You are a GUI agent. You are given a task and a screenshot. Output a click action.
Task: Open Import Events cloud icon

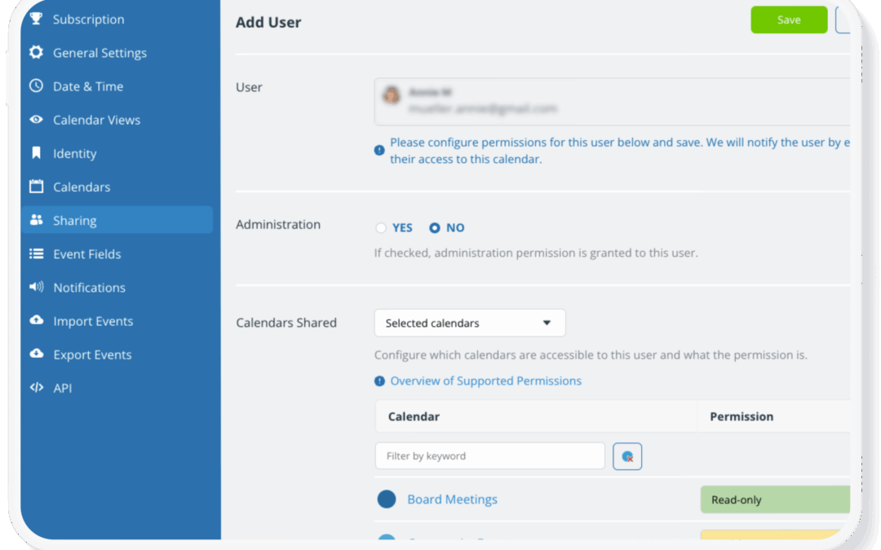click(x=37, y=320)
